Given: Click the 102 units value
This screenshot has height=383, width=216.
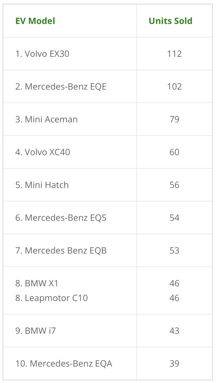Looking at the screenshot, I should click(174, 86).
